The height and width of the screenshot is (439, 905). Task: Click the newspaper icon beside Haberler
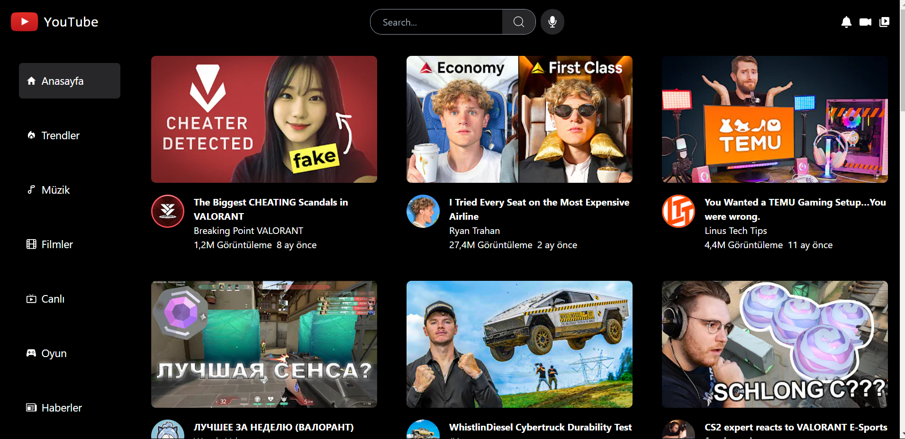31,408
